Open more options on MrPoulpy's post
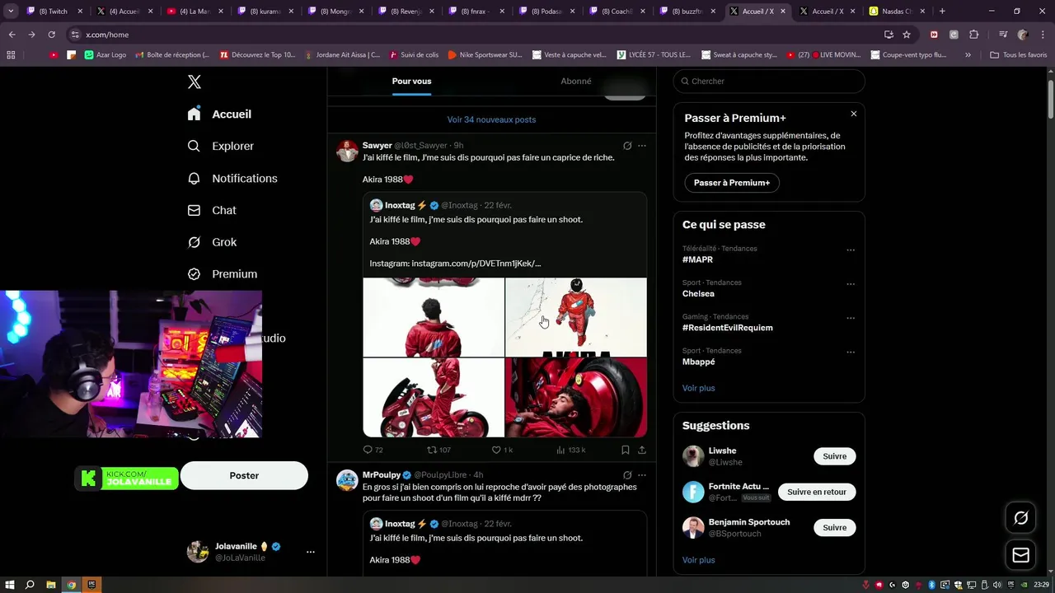 [642, 475]
